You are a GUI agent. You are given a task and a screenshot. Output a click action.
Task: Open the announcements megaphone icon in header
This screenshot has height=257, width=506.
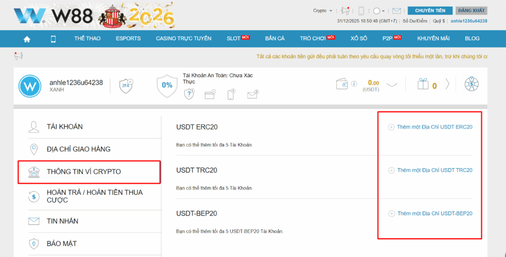(x=345, y=10)
